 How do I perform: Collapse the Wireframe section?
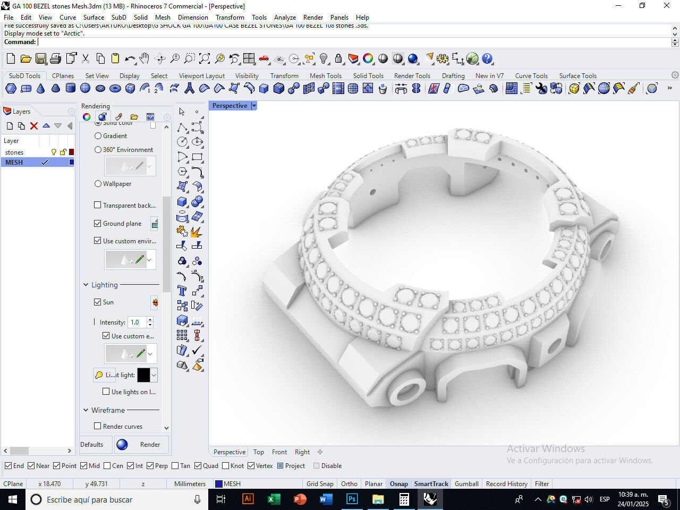pos(86,410)
